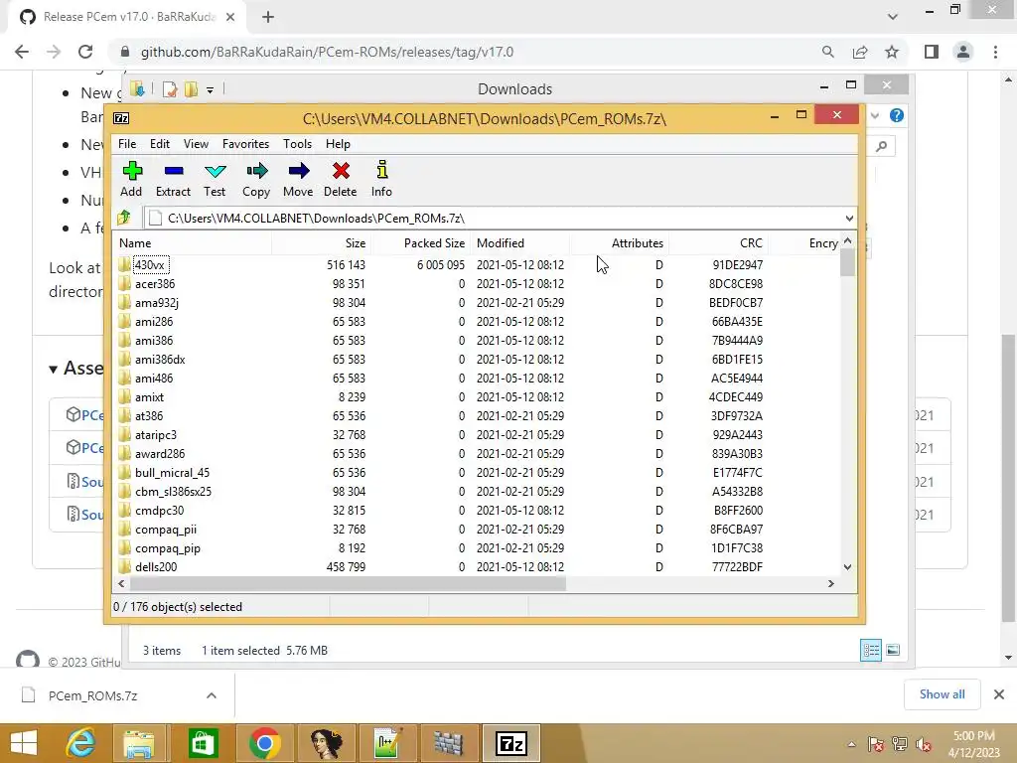1017x763 pixels.
Task: Click the 7-Zip horizontal scrollbar thumb
Action: point(348,584)
